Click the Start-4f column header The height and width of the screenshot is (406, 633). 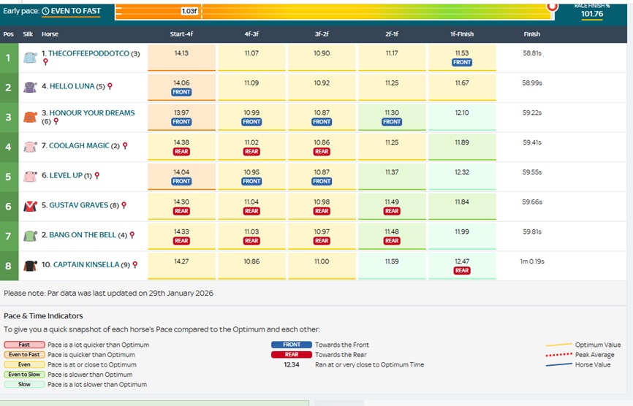click(x=181, y=34)
